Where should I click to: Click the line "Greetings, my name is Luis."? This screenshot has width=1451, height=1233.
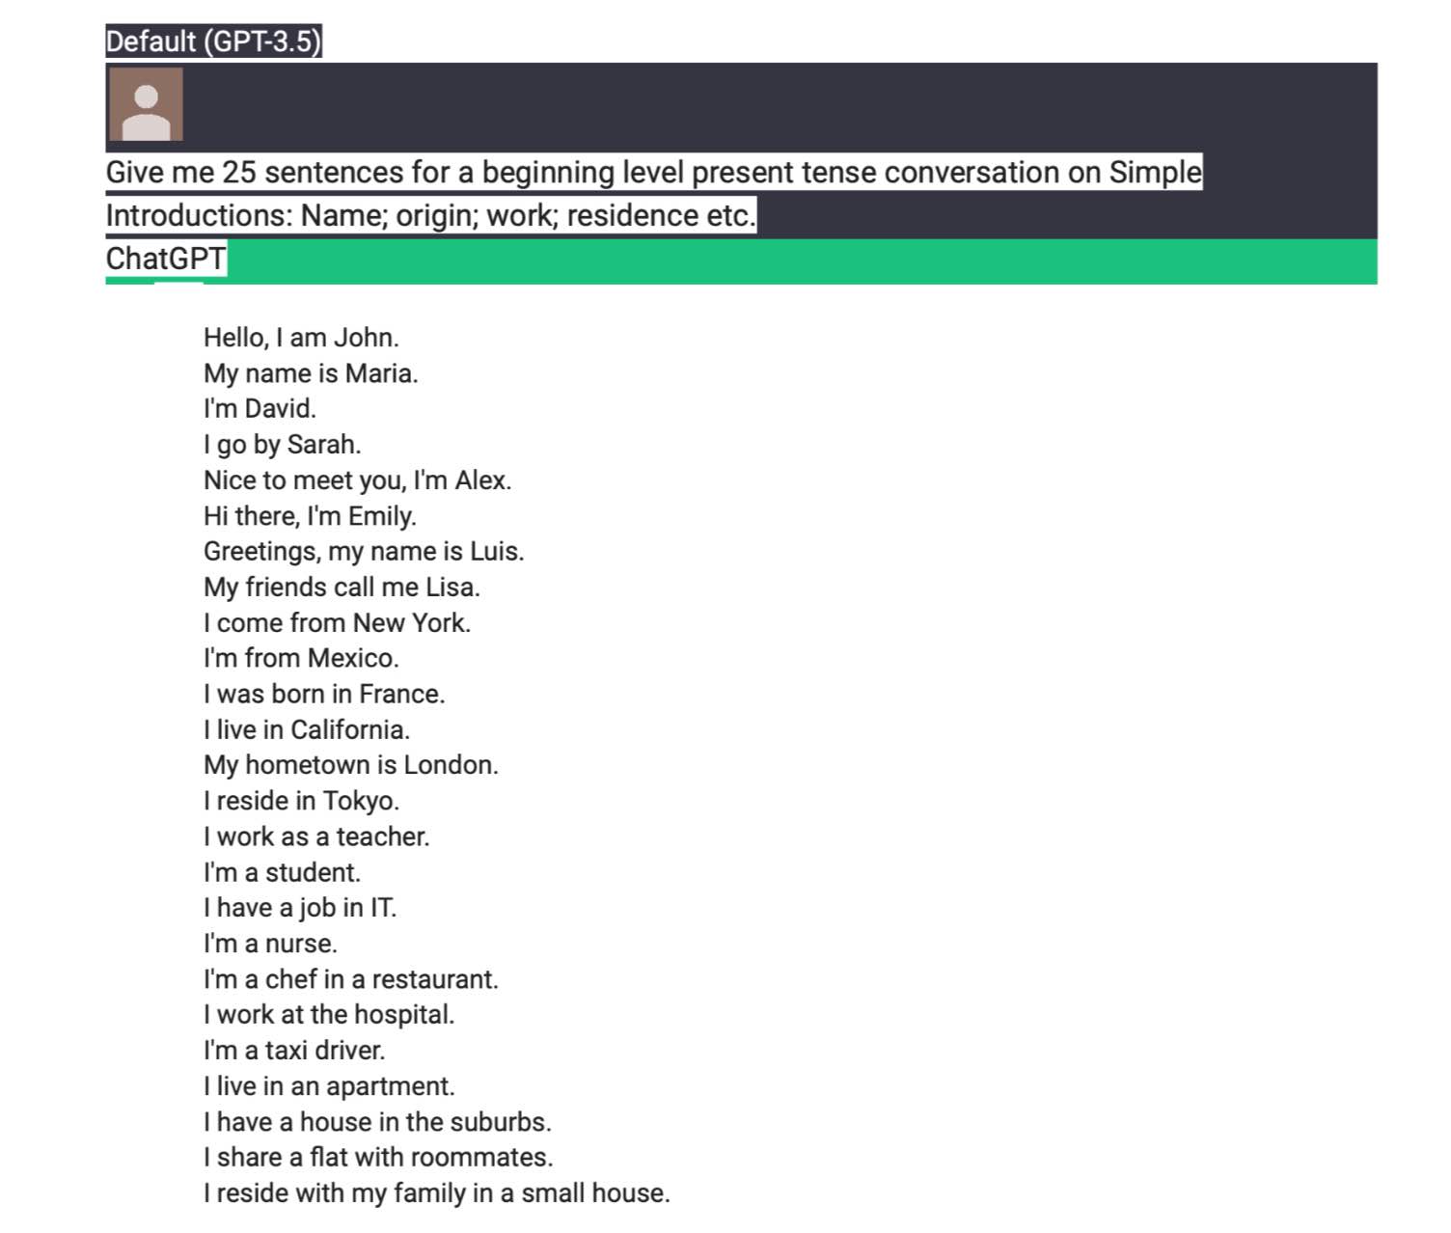[364, 552]
